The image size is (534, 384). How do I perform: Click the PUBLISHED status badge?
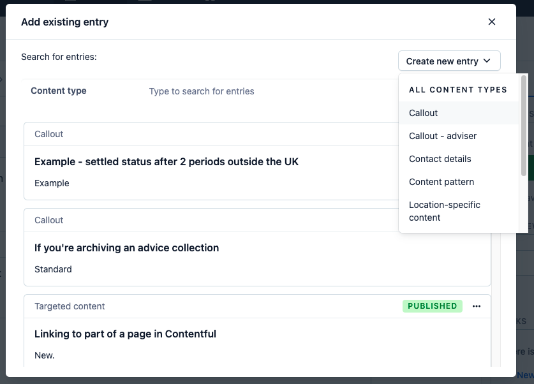(432, 306)
